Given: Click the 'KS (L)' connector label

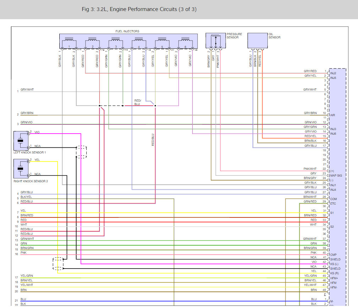Looking at the screenshot, I should point(334,264).
